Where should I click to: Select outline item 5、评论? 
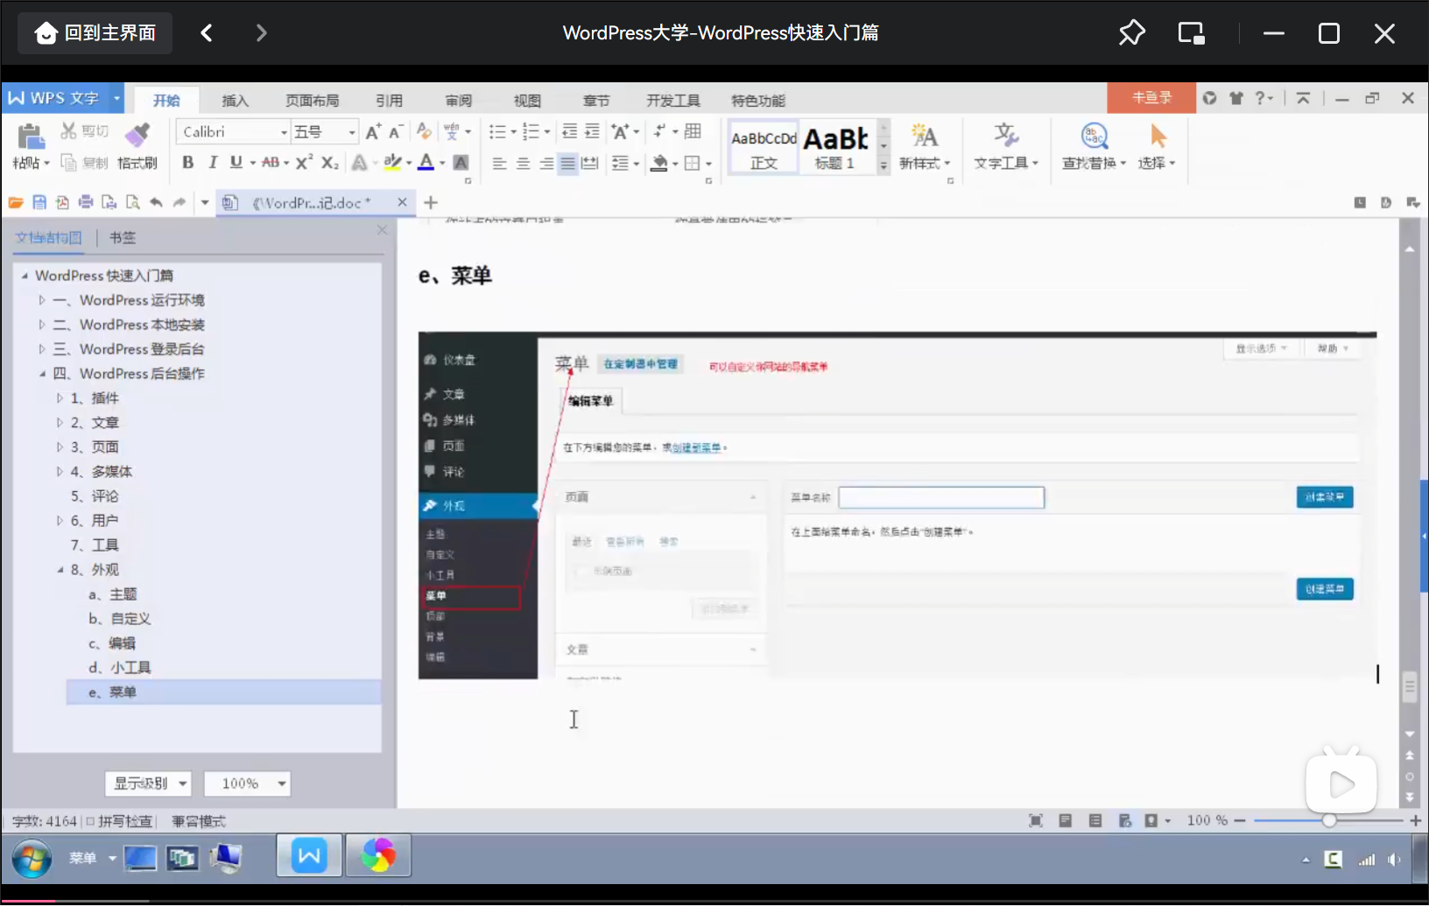pos(95,496)
